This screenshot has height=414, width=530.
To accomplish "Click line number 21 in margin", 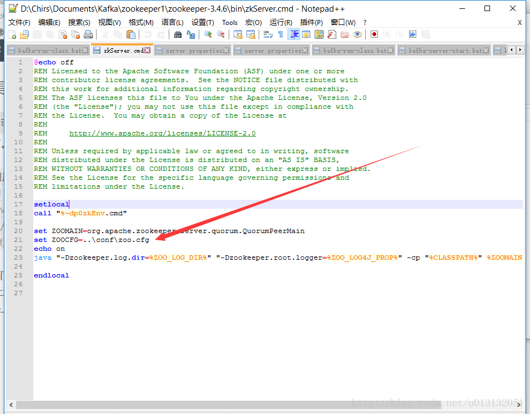I will [18, 240].
